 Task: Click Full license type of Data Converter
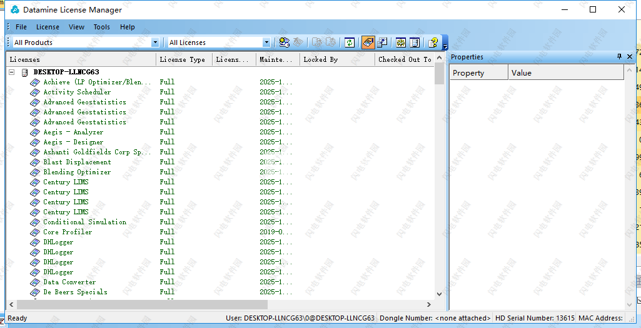click(x=167, y=282)
